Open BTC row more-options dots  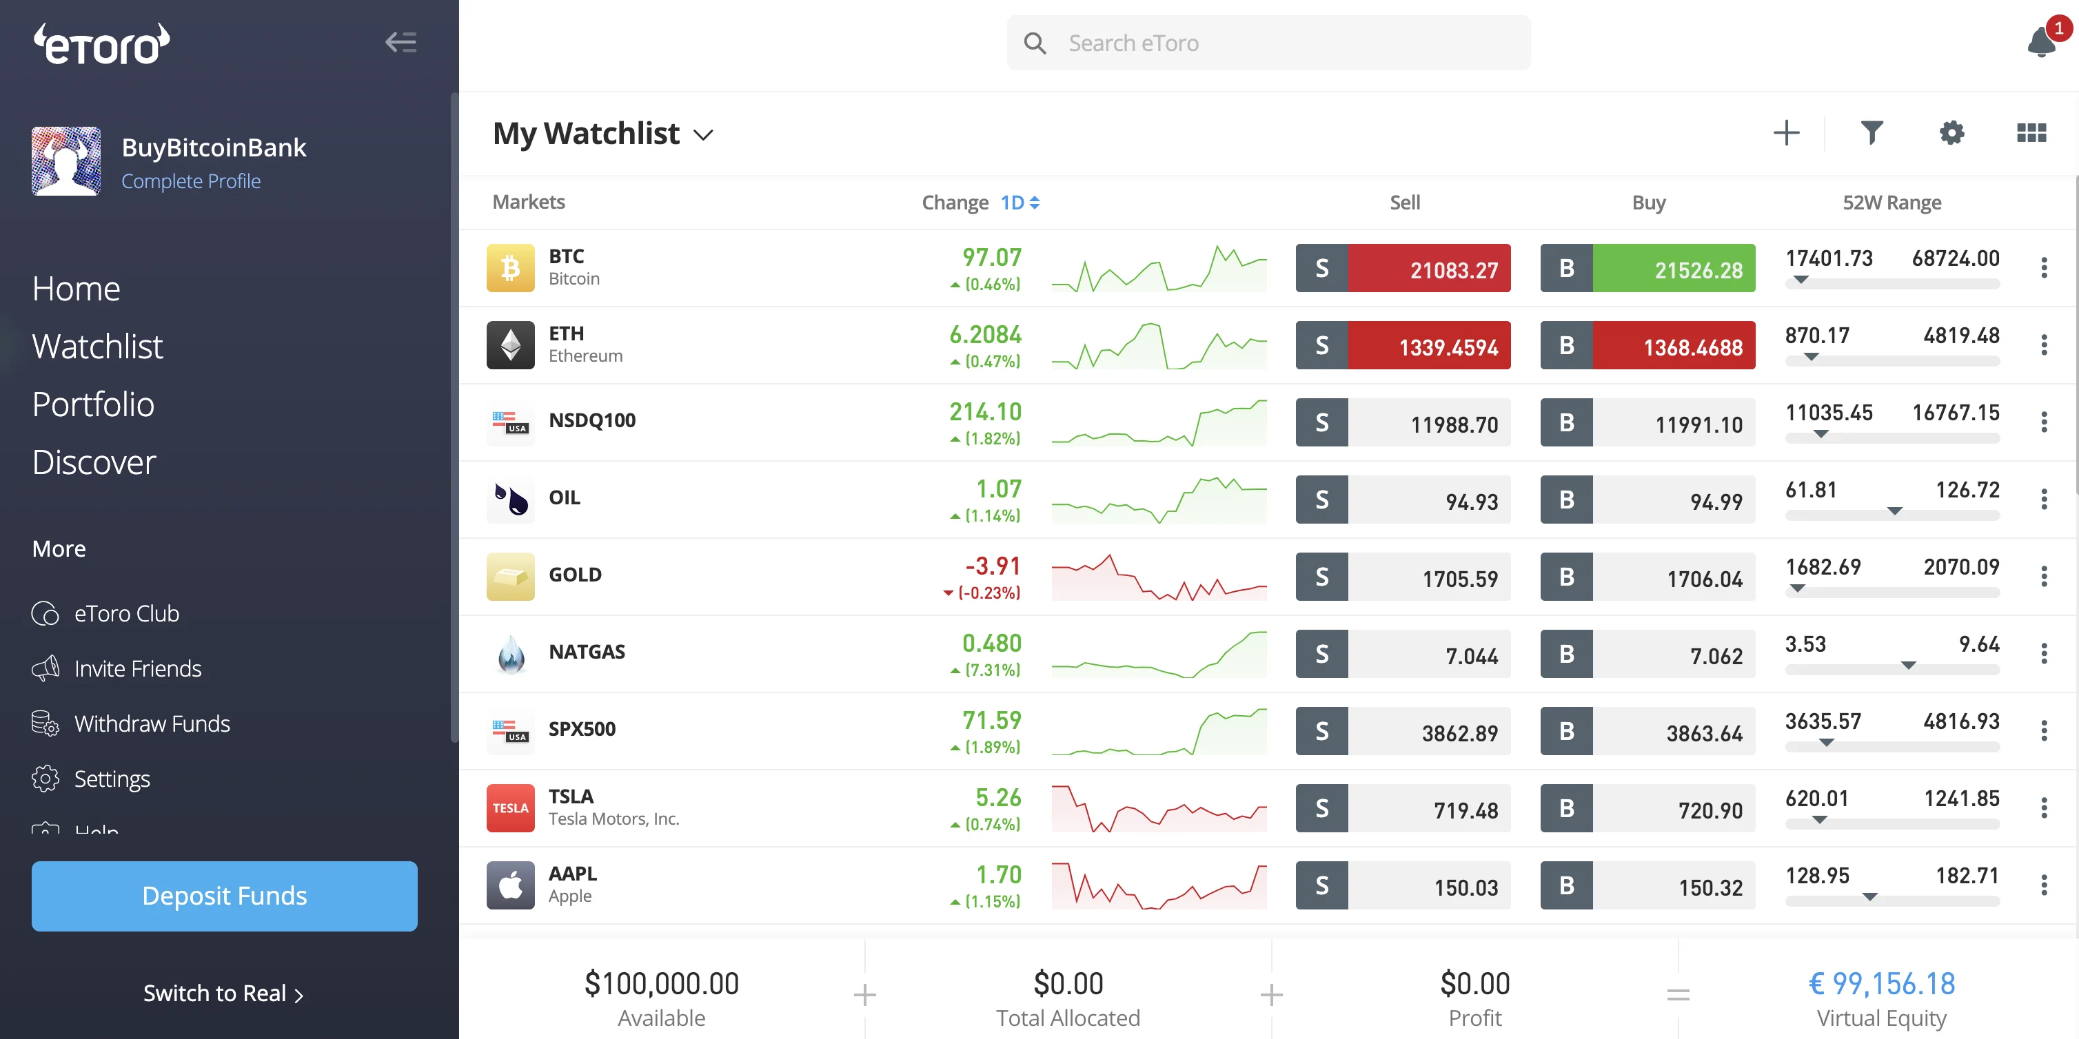coord(2045,268)
